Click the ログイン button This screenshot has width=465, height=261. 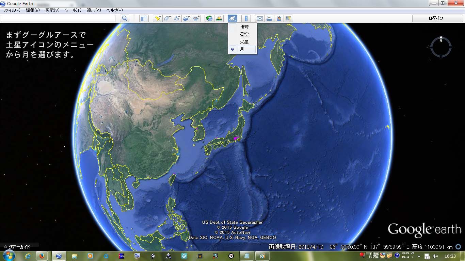436,18
